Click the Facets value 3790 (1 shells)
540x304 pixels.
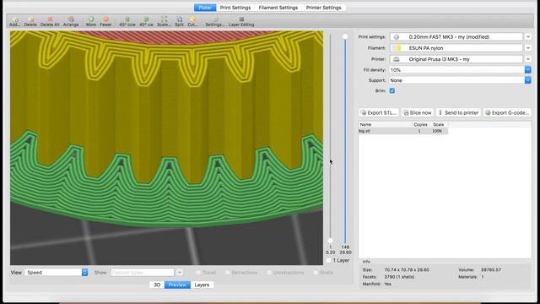(399, 277)
